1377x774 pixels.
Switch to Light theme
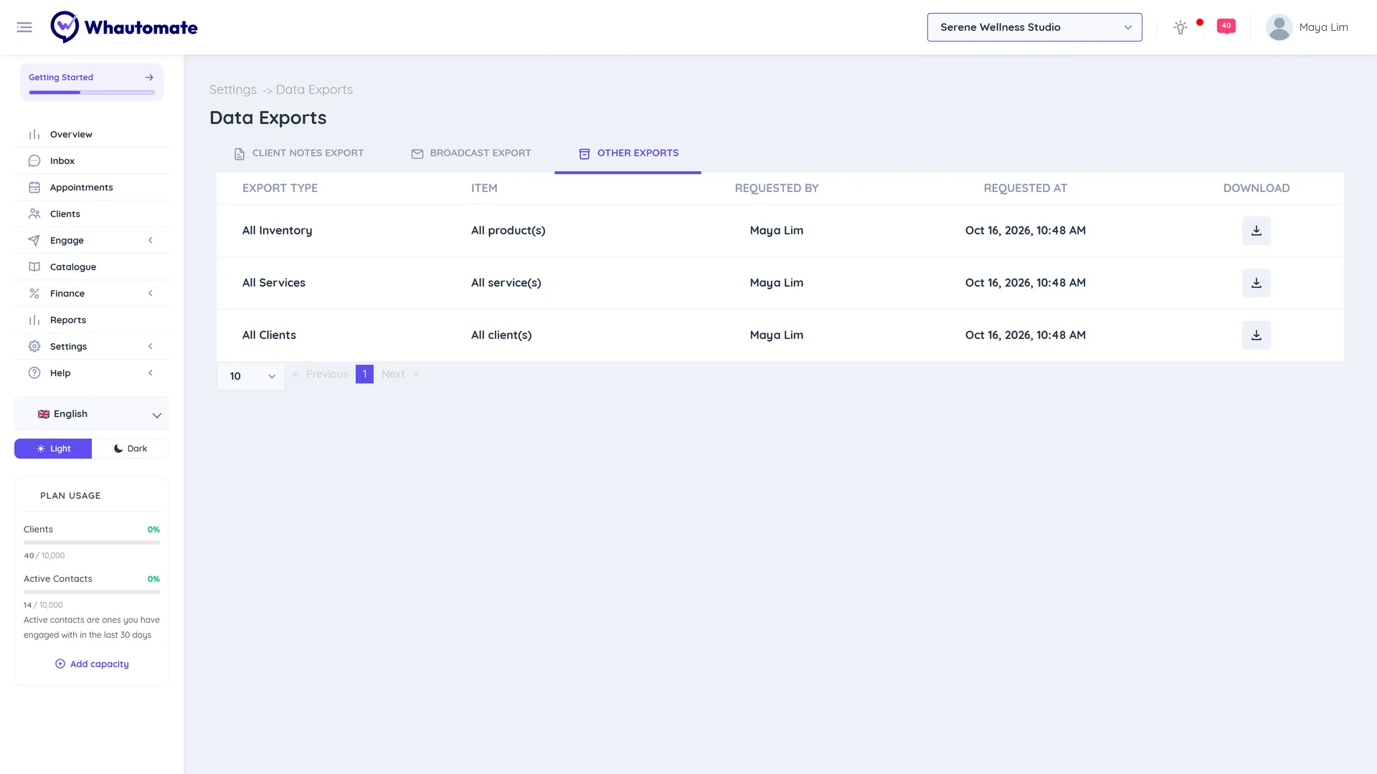[x=53, y=449]
